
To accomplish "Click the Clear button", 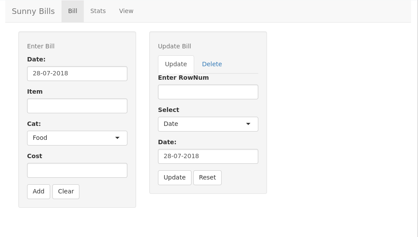I will click(66, 191).
